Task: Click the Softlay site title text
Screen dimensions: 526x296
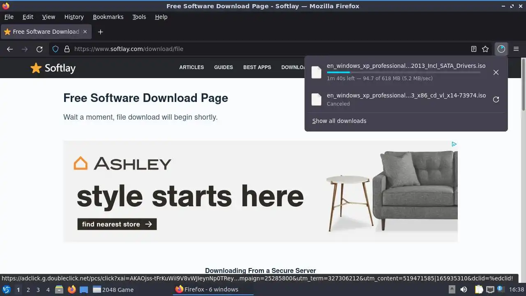Action: pyautogui.click(x=60, y=68)
